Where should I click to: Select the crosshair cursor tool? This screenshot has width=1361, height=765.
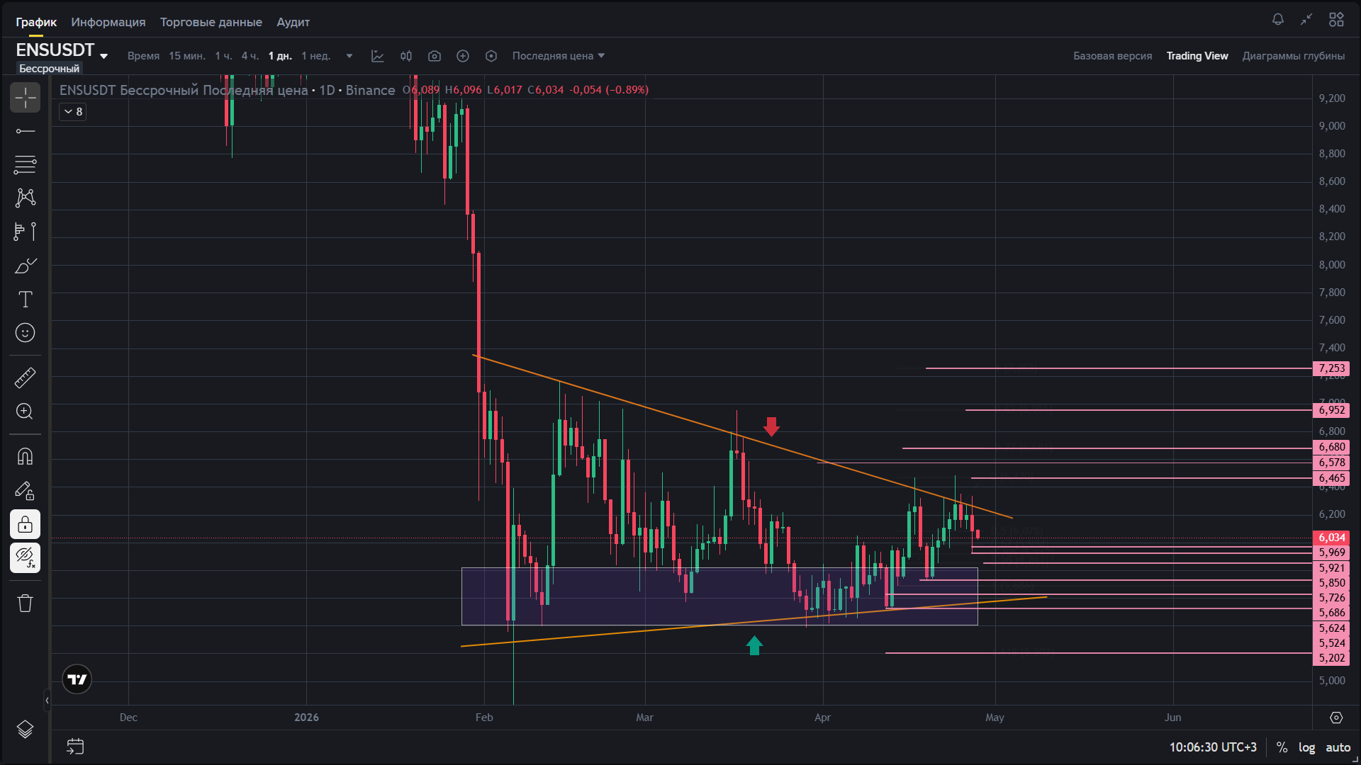(x=25, y=98)
